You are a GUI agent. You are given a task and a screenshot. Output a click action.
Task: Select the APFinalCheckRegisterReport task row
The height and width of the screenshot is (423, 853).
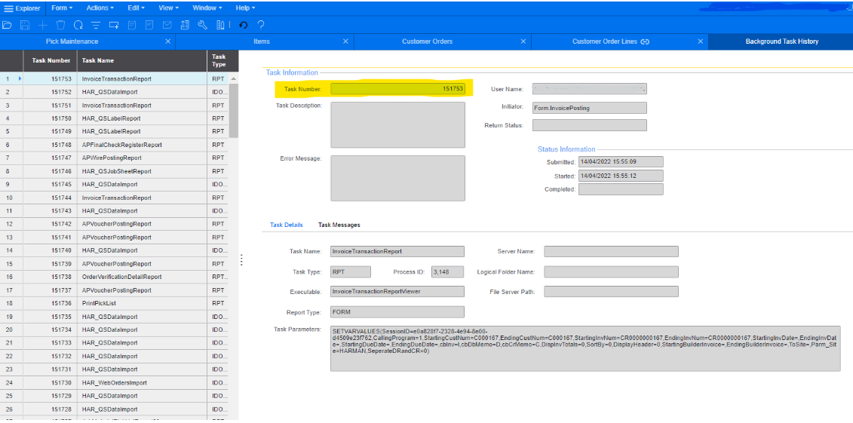tap(121, 145)
